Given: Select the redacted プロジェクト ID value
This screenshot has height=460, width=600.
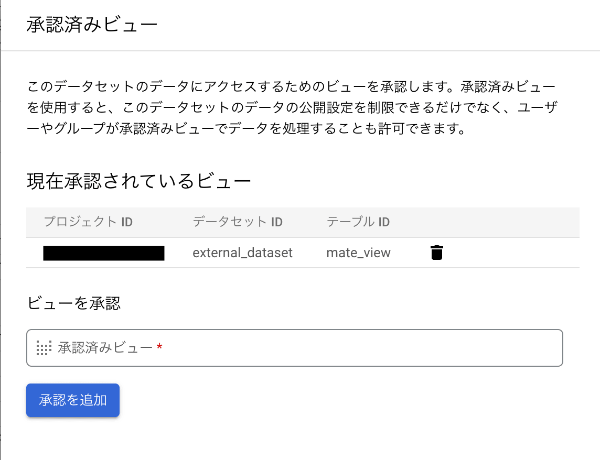Looking at the screenshot, I should pyautogui.click(x=103, y=253).
